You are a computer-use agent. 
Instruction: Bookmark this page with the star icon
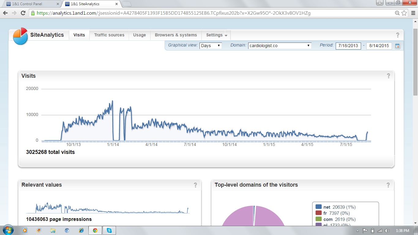point(404,13)
